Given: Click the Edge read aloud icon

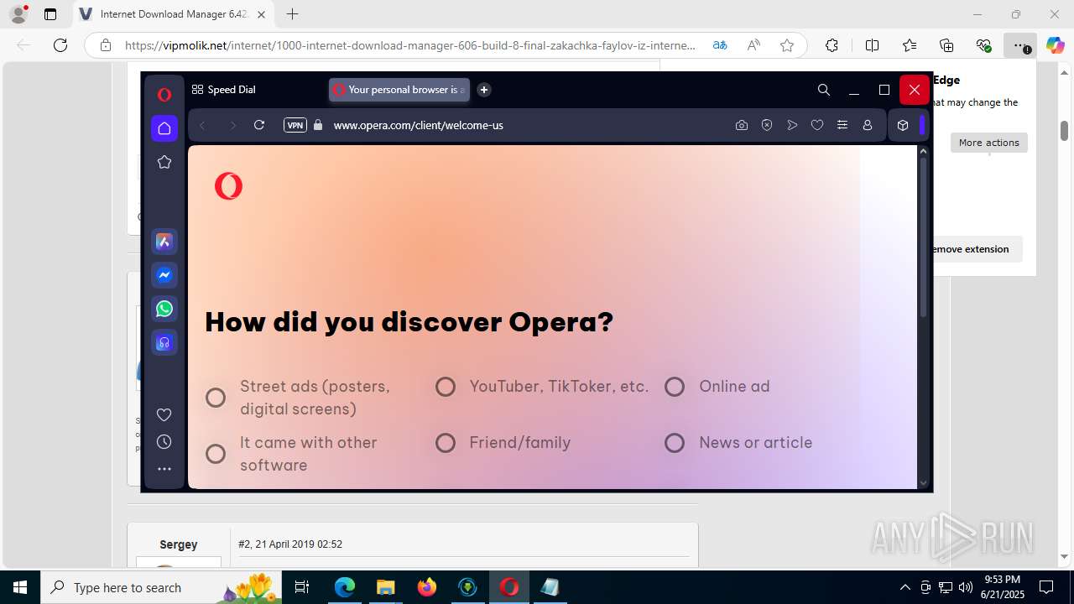Looking at the screenshot, I should (x=753, y=45).
